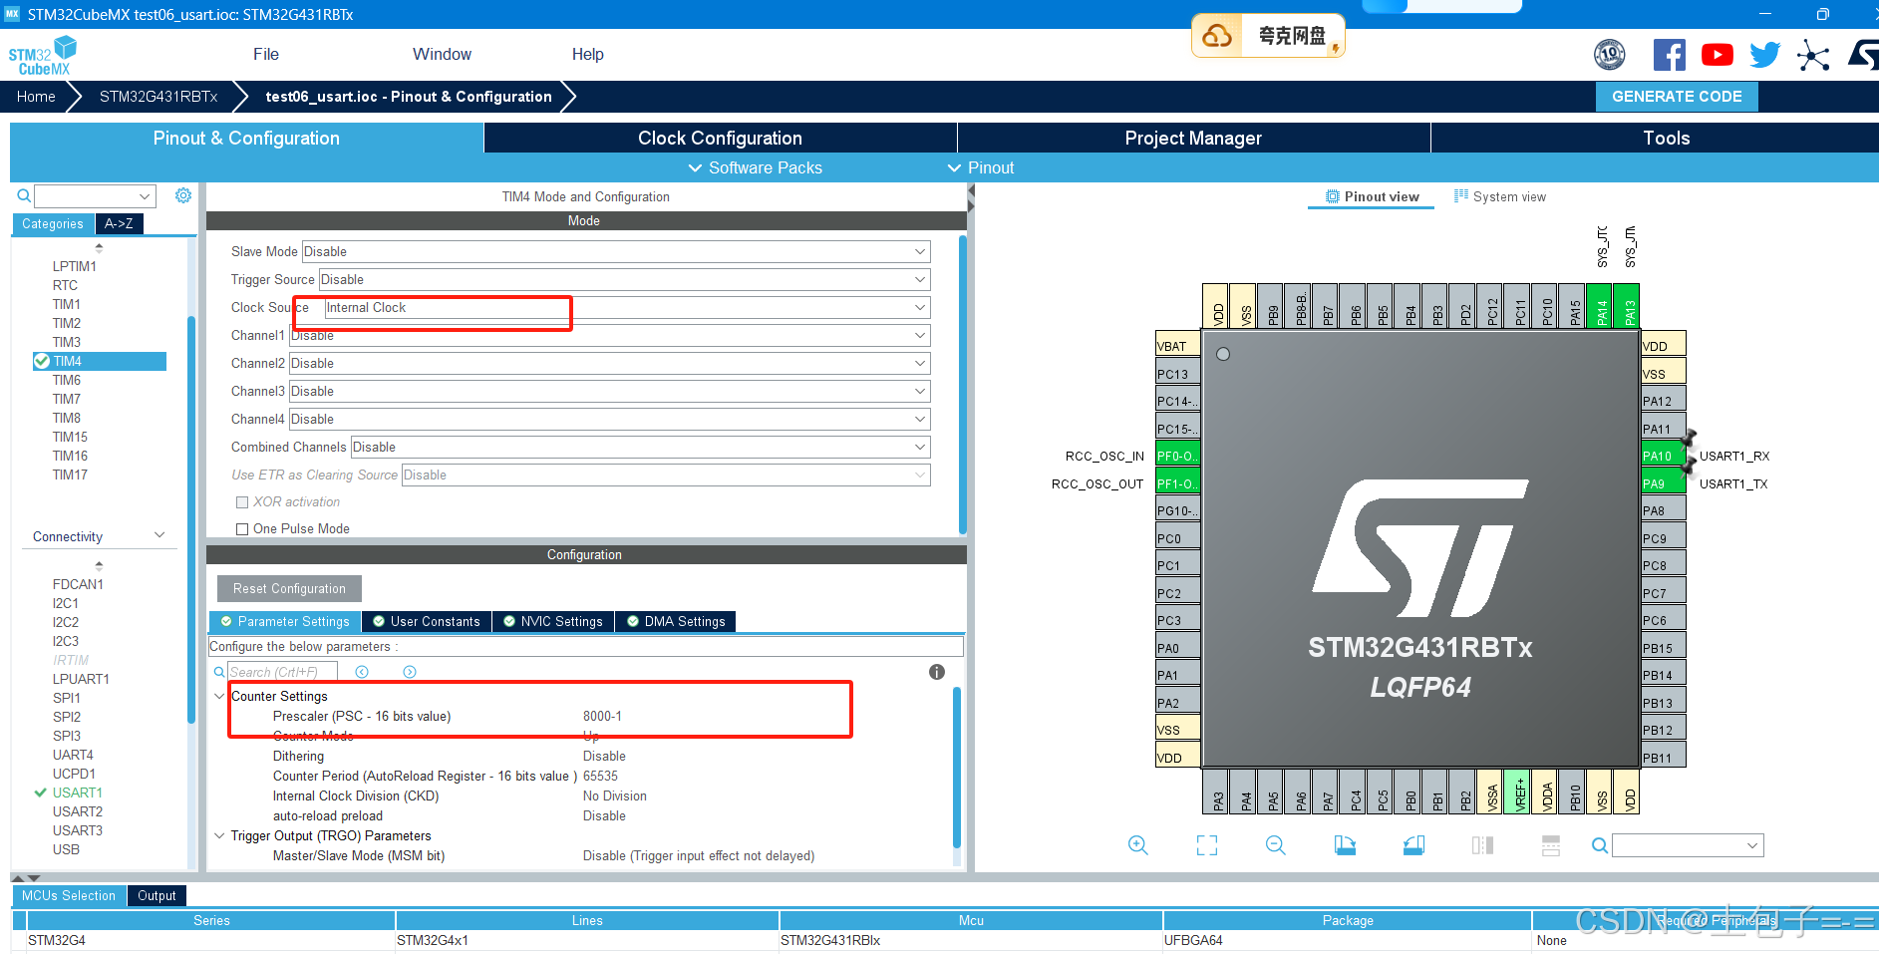Open the Output tab at bottom
Image resolution: width=1879 pixels, height=954 pixels.
[x=157, y=895]
